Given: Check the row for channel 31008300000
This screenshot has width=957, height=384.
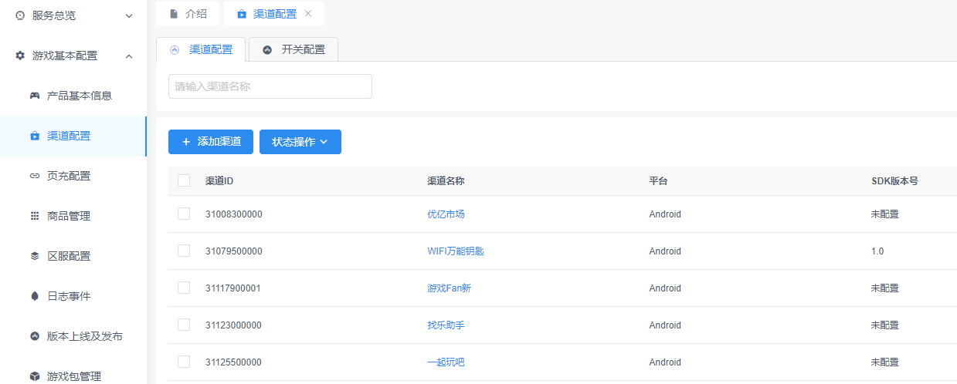Looking at the screenshot, I should point(184,214).
